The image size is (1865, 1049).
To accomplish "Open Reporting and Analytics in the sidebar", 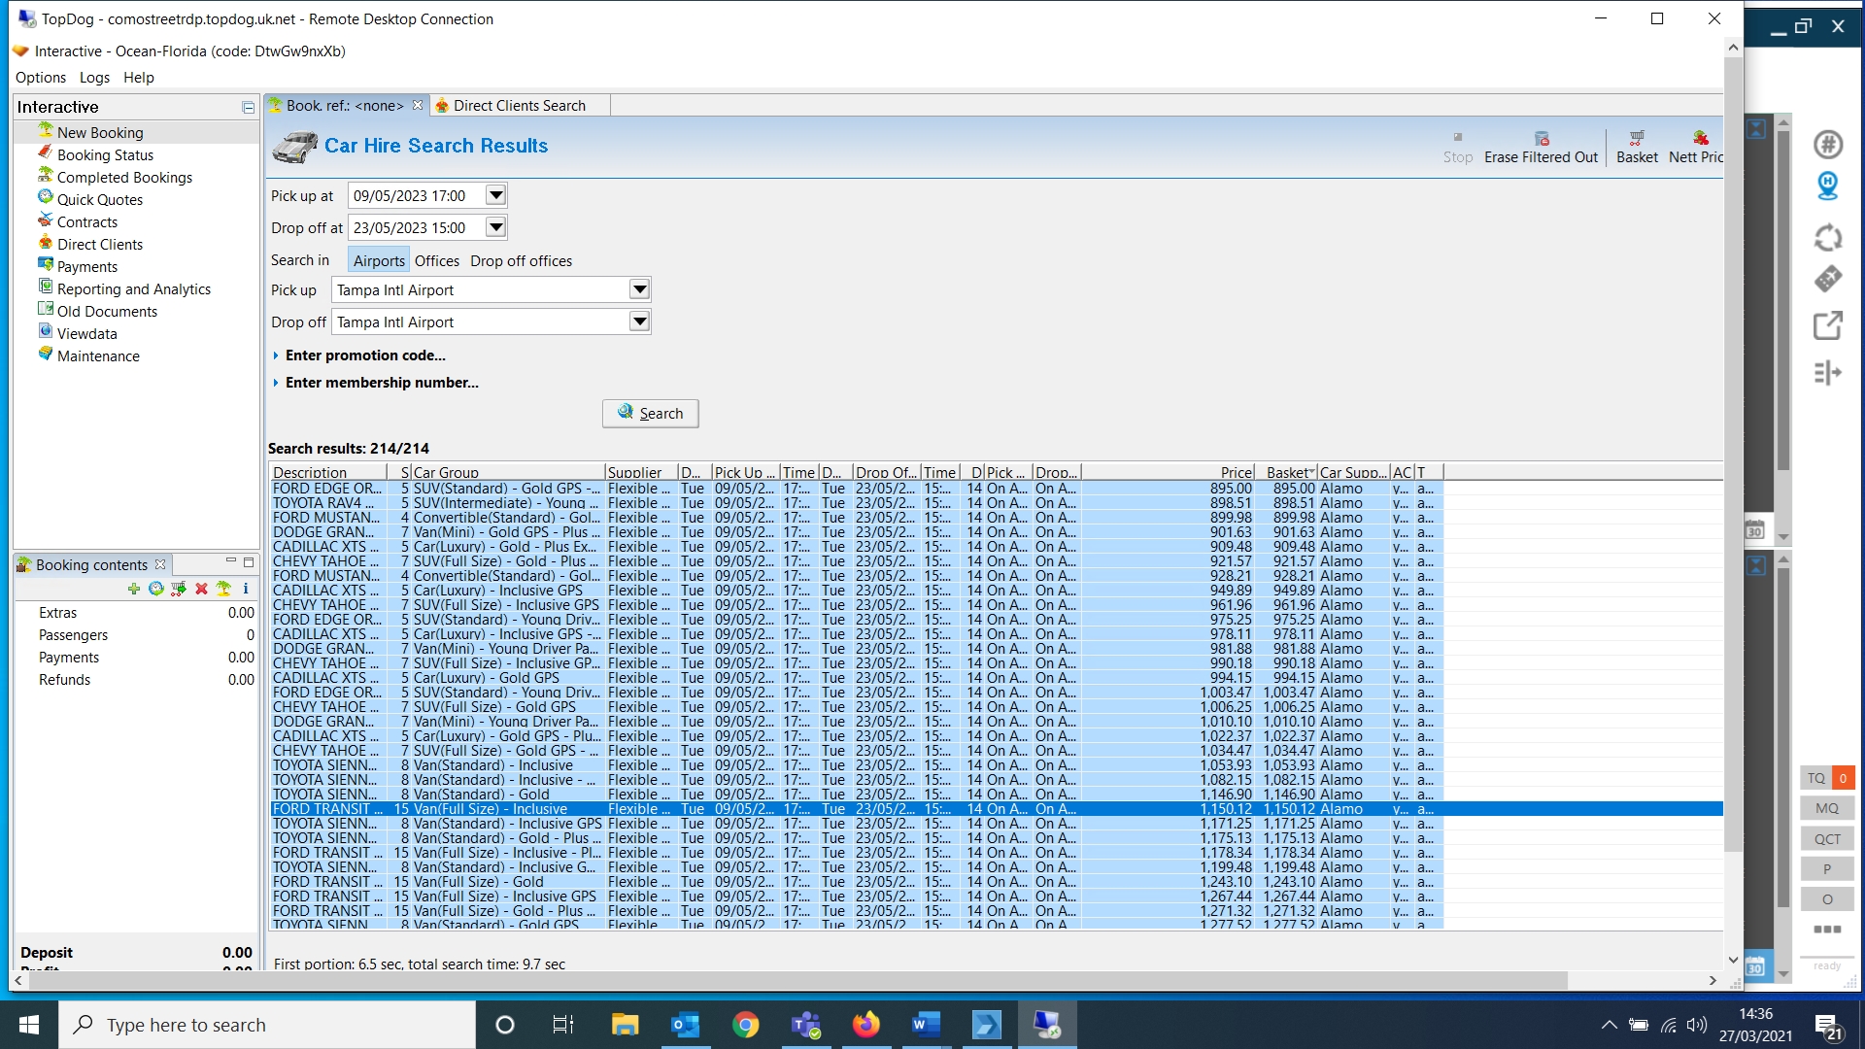I will pos(133,288).
